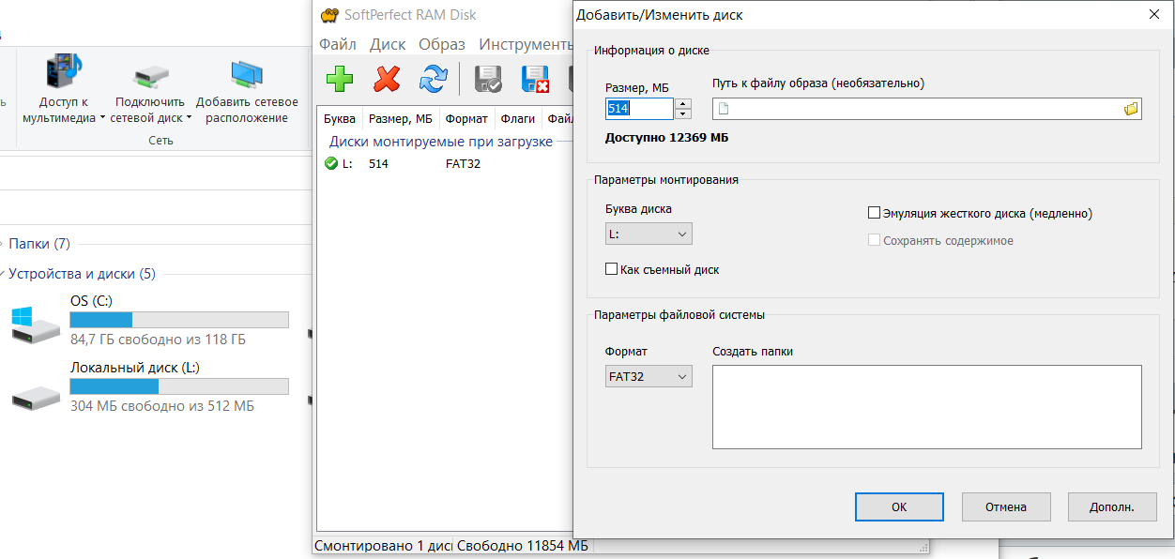Click OS (C:) storage usage bar
The width and height of the screenshot is (1175, 559).
(179, 320)
